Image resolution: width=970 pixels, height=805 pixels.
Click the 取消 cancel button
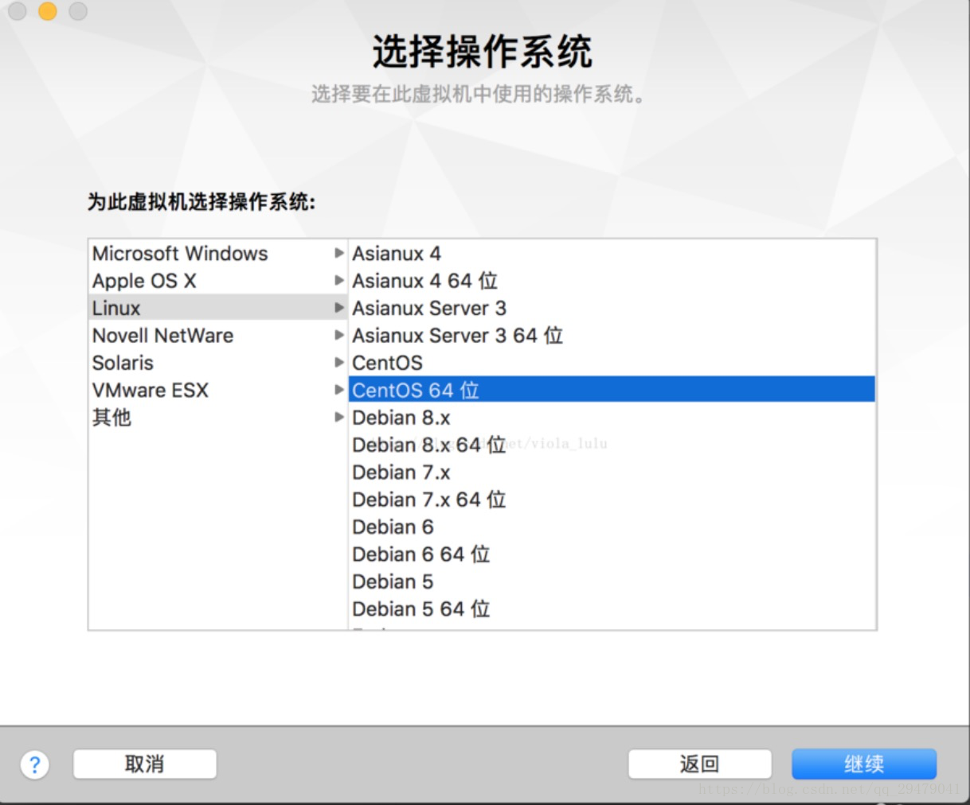click(x=145, y=764)
